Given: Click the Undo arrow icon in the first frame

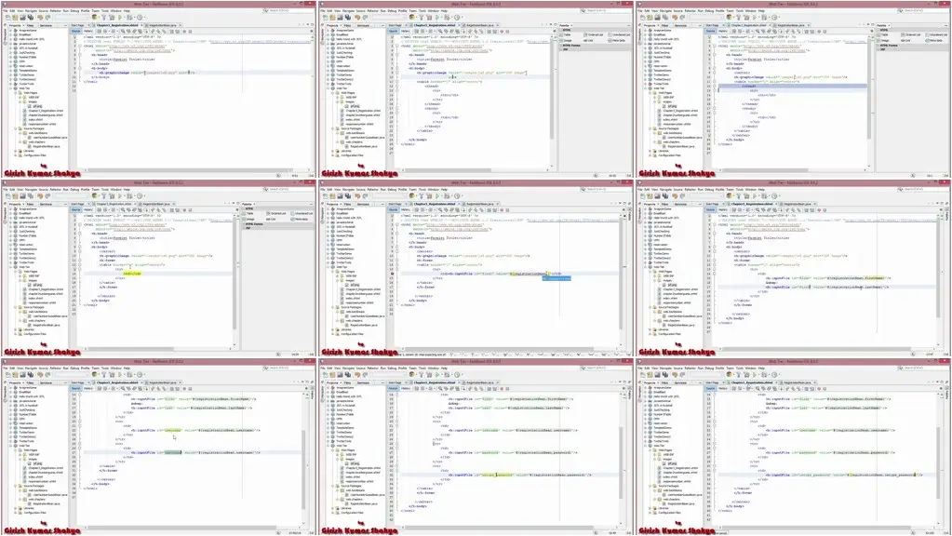Looking at the screenshot, I should [x=40, y=17].
